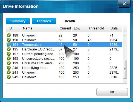Click the green check icon beside ID 198
This screenshot has width=133, height=102.
click(9, 58)
